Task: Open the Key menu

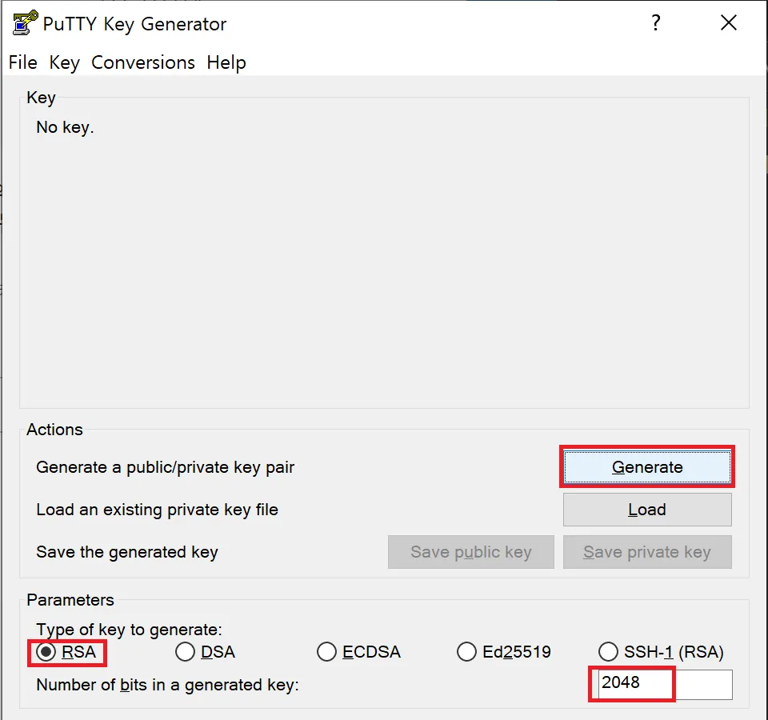Action: click(x=64, y=62)
